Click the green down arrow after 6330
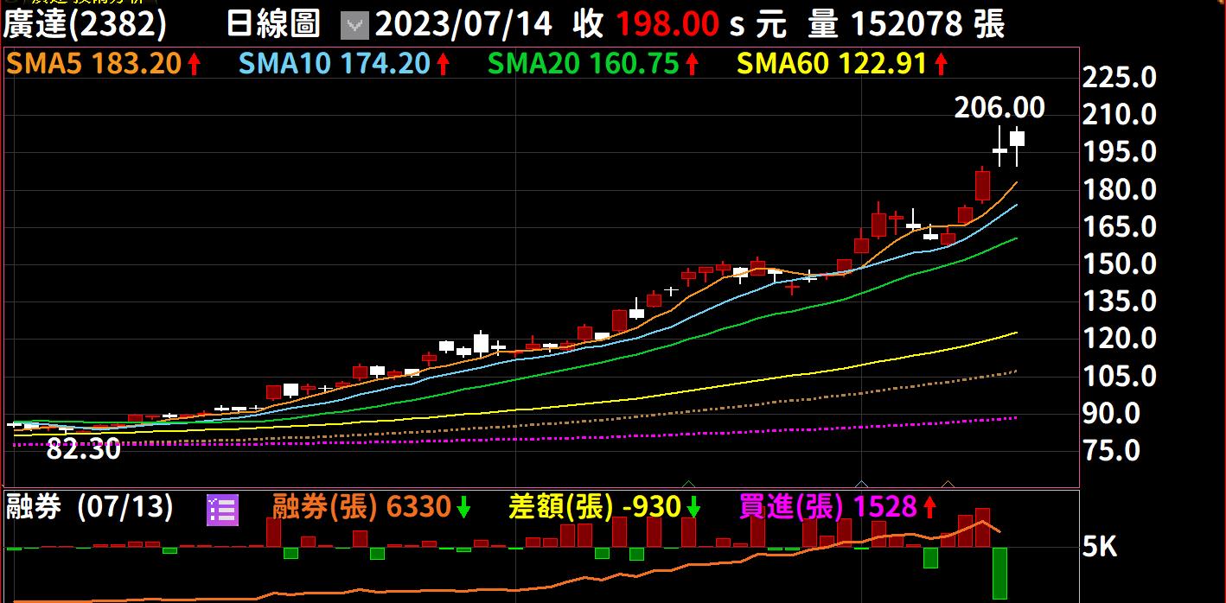 click(463, 509)
